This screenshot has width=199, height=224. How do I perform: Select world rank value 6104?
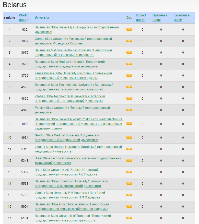(25, 218)
